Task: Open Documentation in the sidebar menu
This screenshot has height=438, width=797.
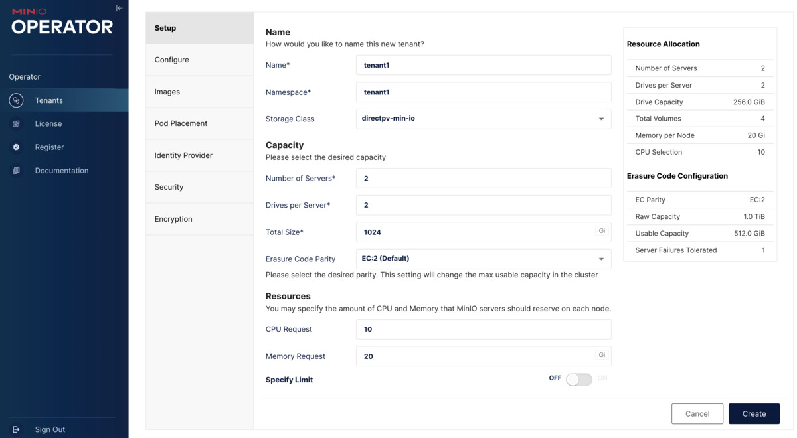Action: [x=64, y=171]
